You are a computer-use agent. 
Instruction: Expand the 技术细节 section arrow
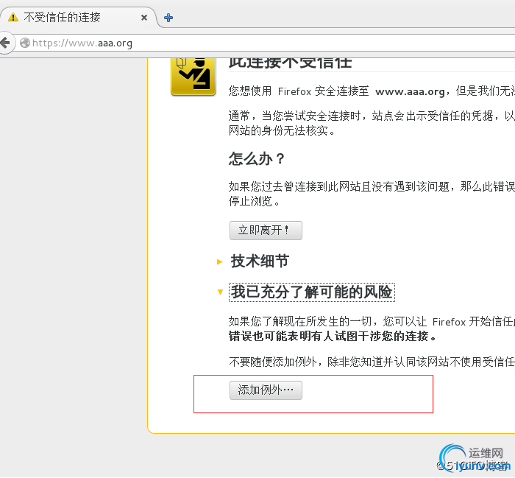coord(220,261)
